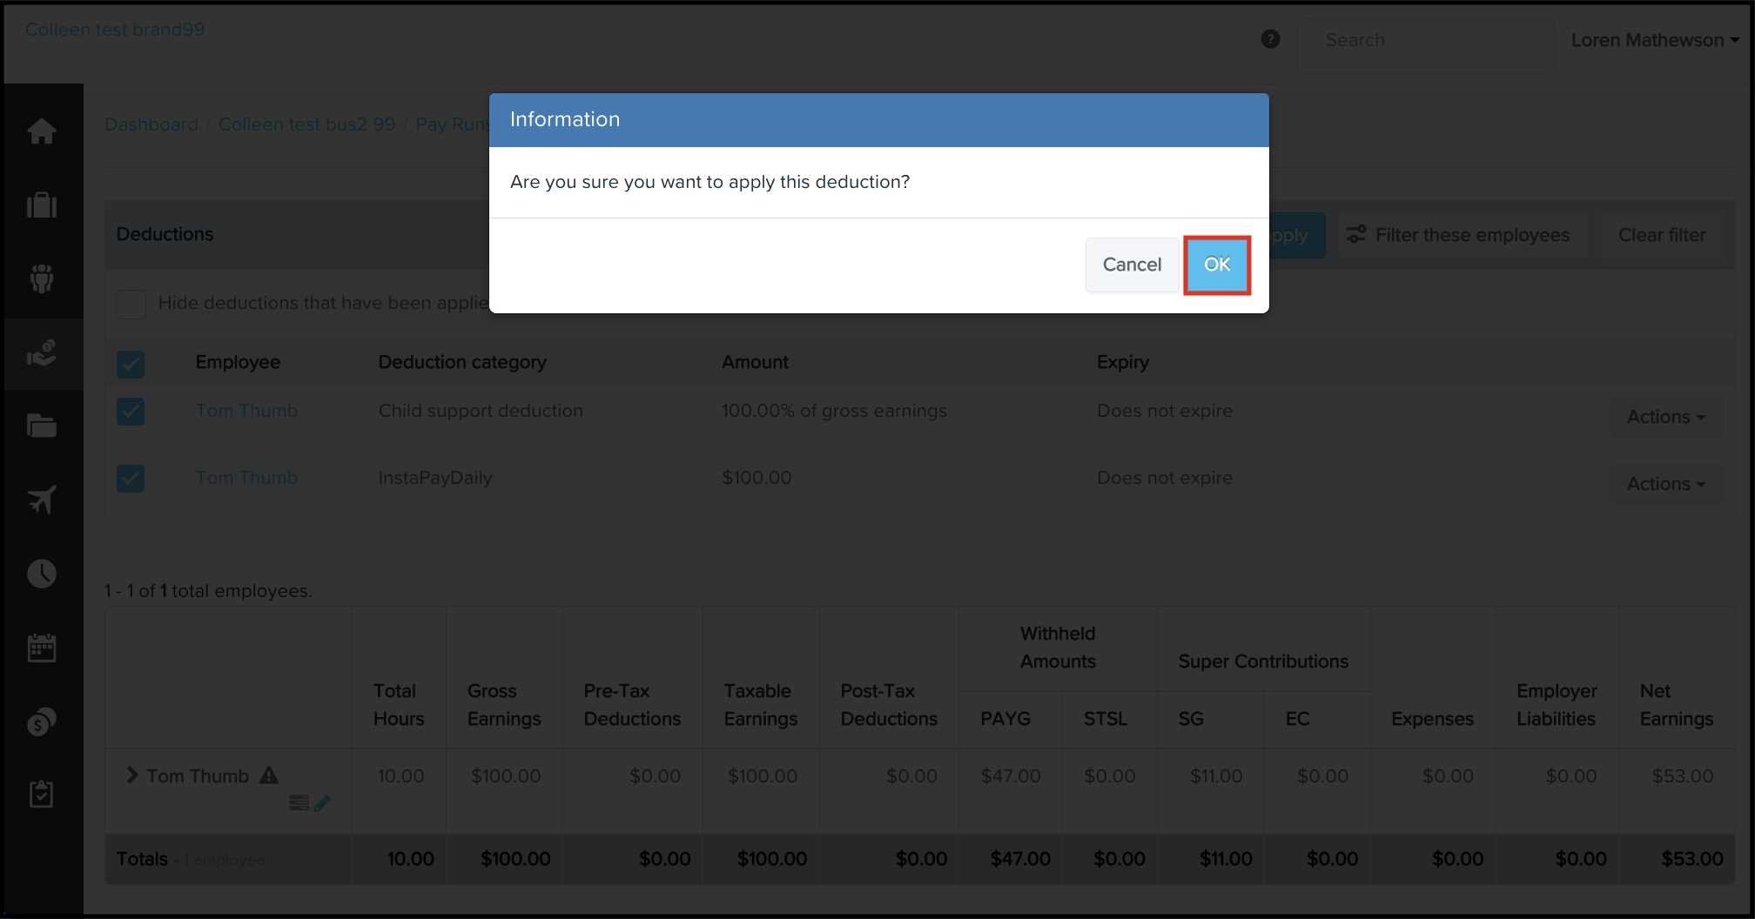1755x919 pixels.
Task: Click the help question mark icon
Action: [x=1270, y=39]
